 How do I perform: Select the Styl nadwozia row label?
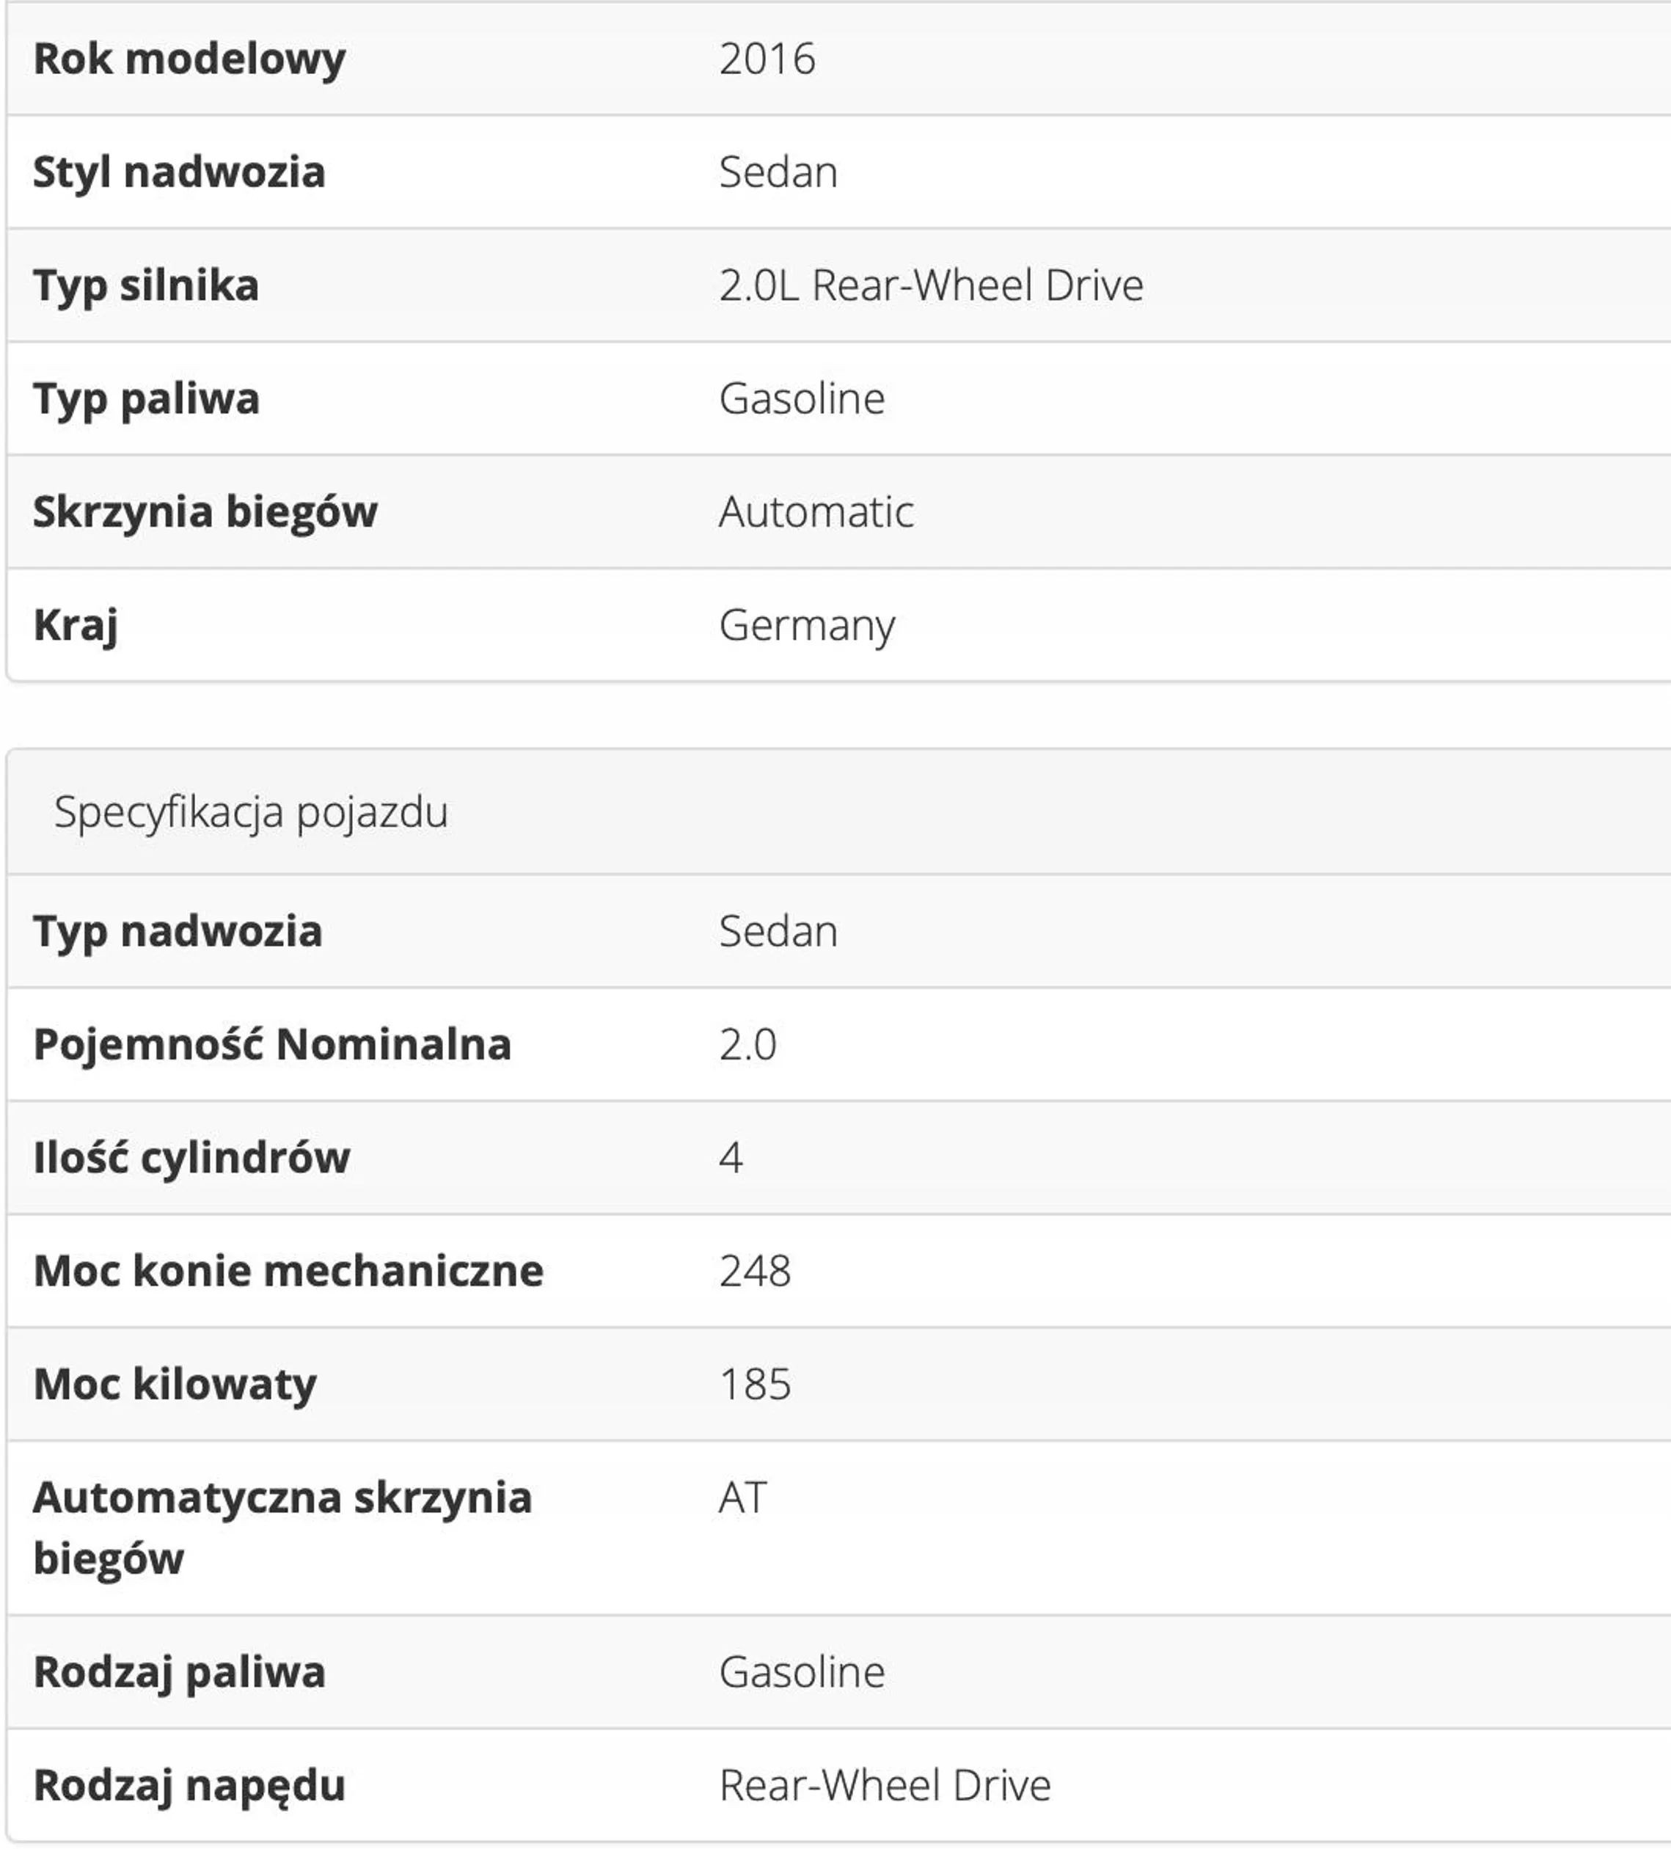tap(179, 173)
